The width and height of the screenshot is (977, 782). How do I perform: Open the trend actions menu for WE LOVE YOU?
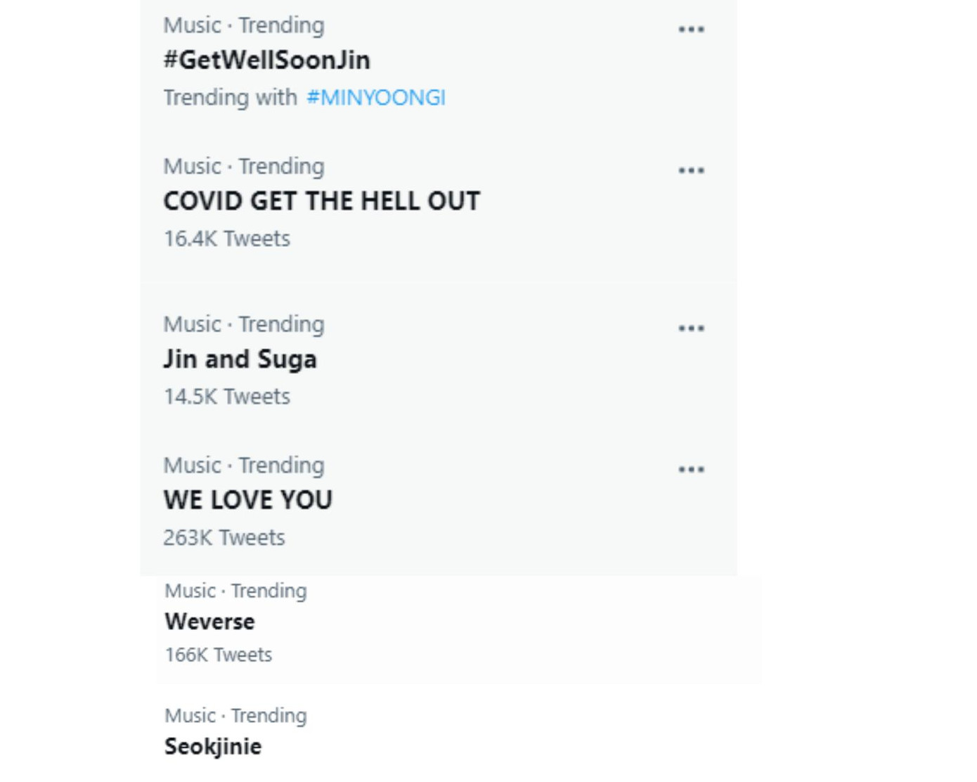coord(692,467)
